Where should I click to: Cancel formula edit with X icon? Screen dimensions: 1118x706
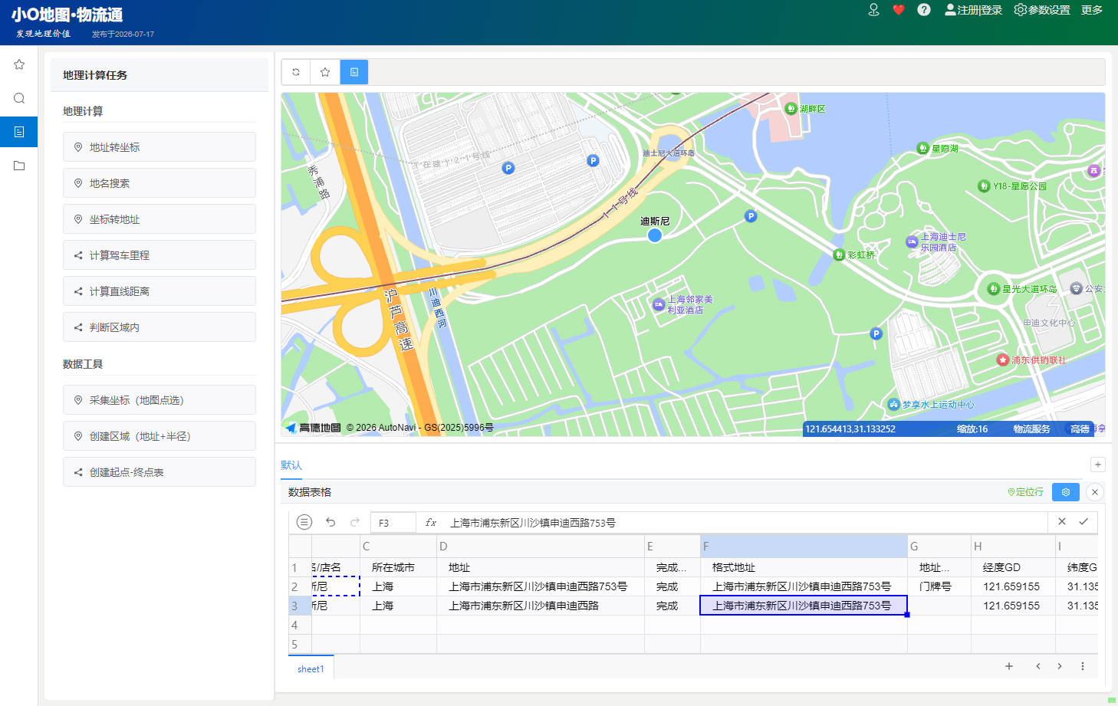[x=1062, y=521]
